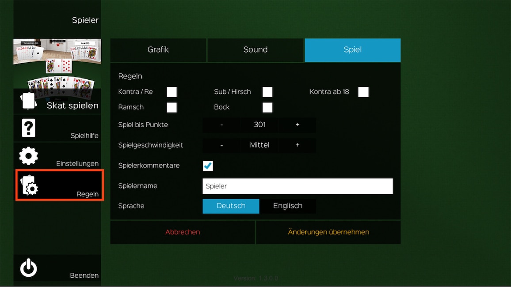Increase Spielgeschwindigkeit with plus

coord(297,145)
